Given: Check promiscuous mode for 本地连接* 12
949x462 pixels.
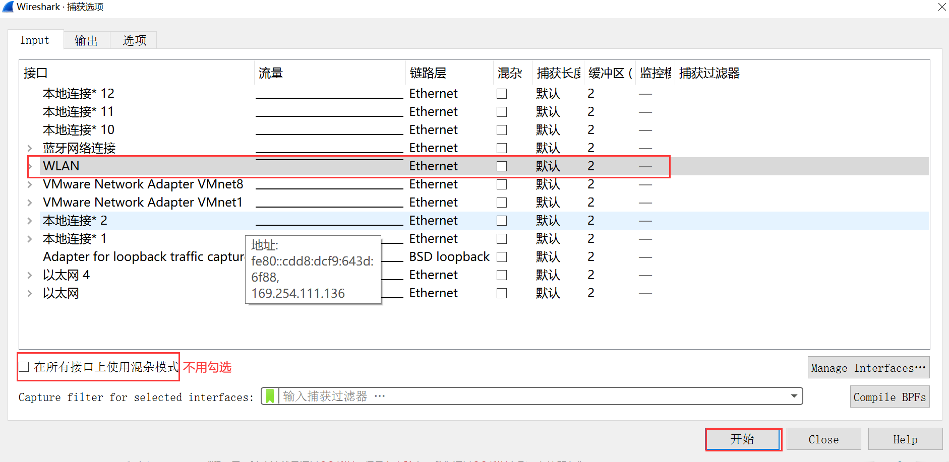Looking at the screenshot, I should point(501,93).
